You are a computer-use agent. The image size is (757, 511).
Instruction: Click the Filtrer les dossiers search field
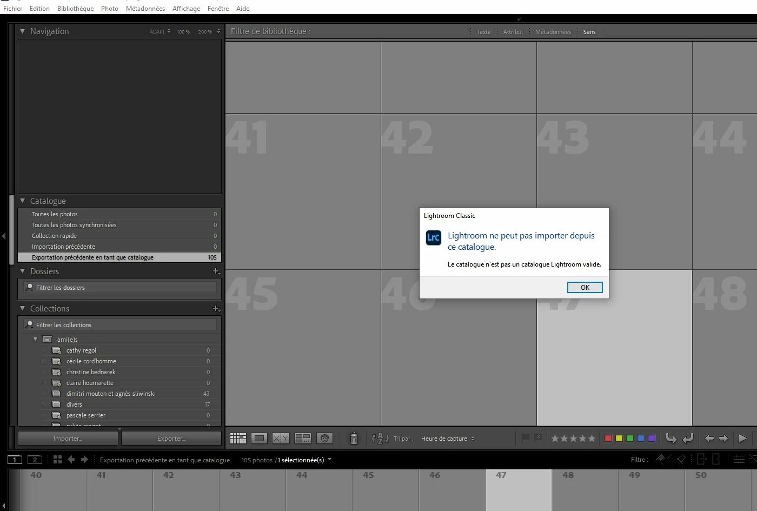[x=120, y=288]
